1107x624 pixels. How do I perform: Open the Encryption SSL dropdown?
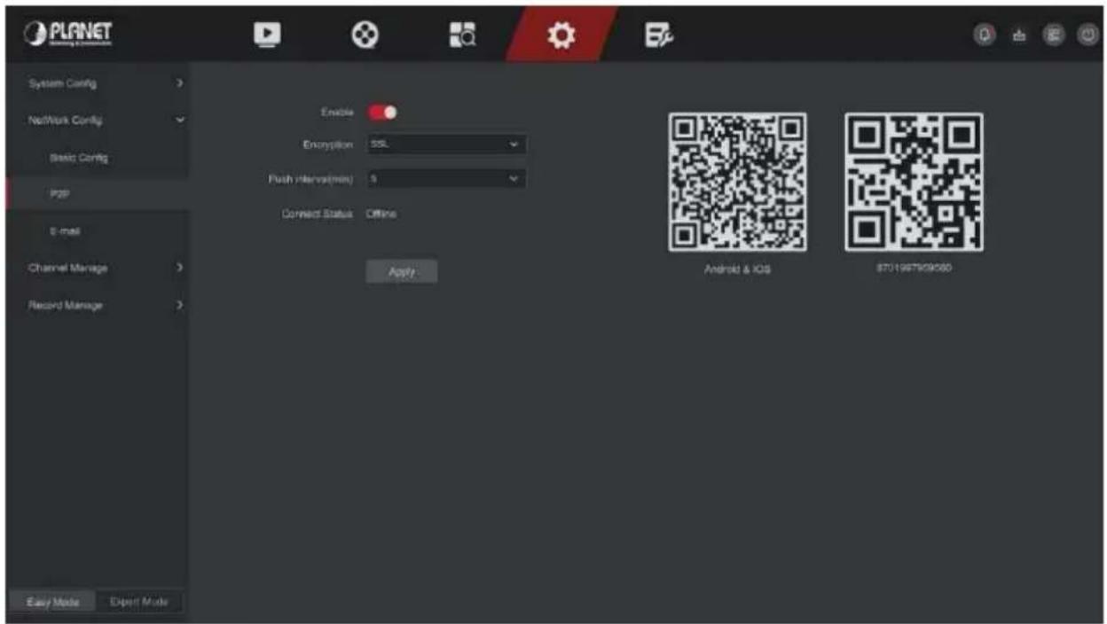446,144
